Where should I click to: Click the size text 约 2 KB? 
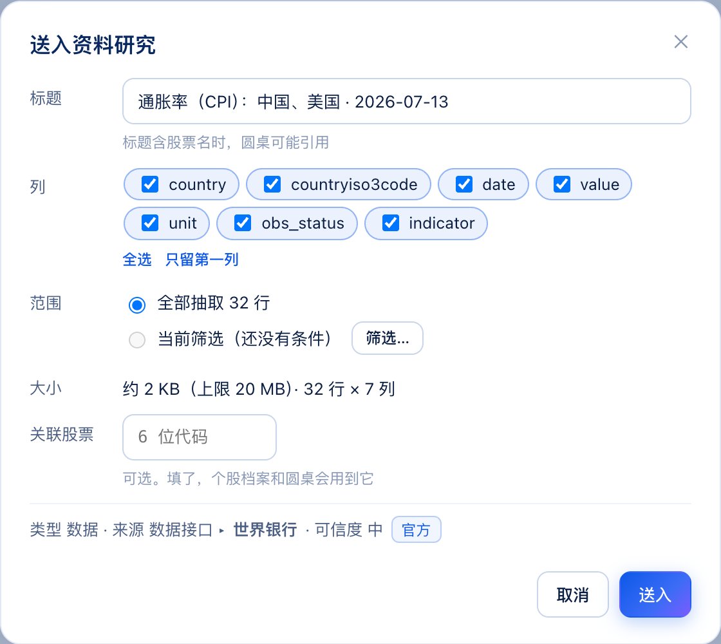pos(151,389)
